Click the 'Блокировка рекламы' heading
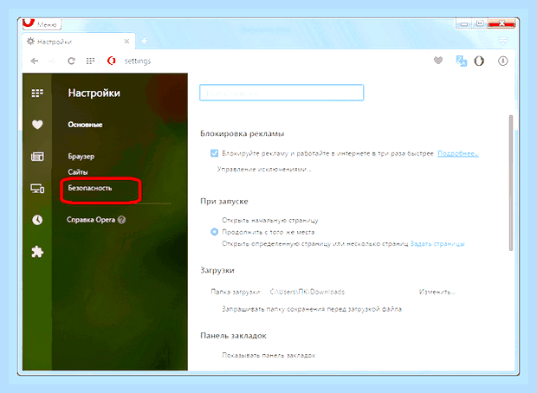The image size is (537, 393). (x=243, y=133)
